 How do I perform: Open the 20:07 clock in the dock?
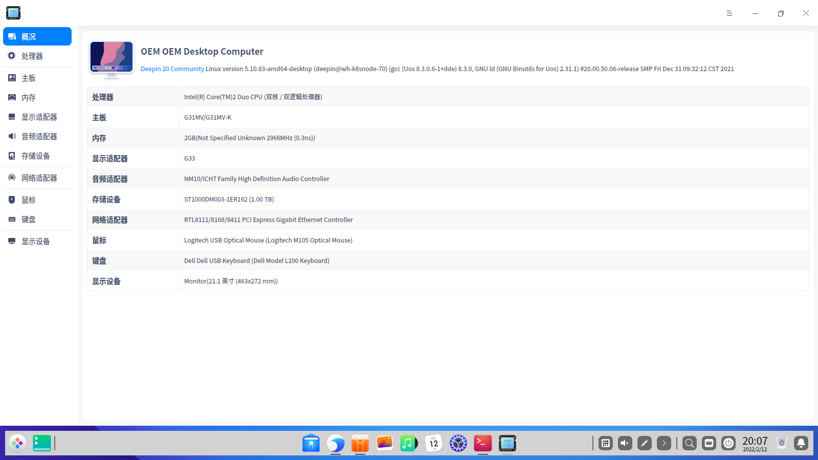755,443
